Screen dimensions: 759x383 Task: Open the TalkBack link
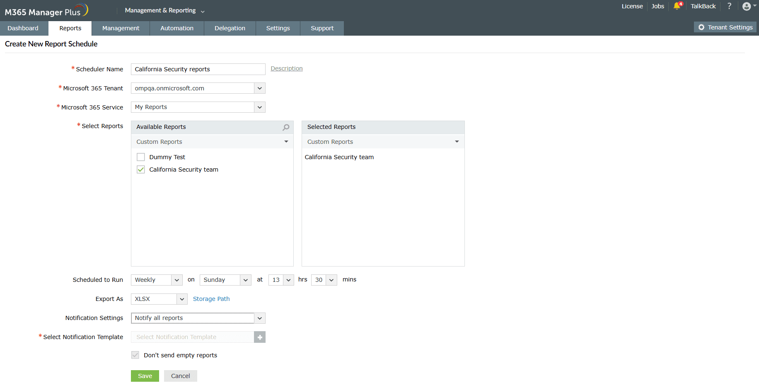tap(703, 6)
